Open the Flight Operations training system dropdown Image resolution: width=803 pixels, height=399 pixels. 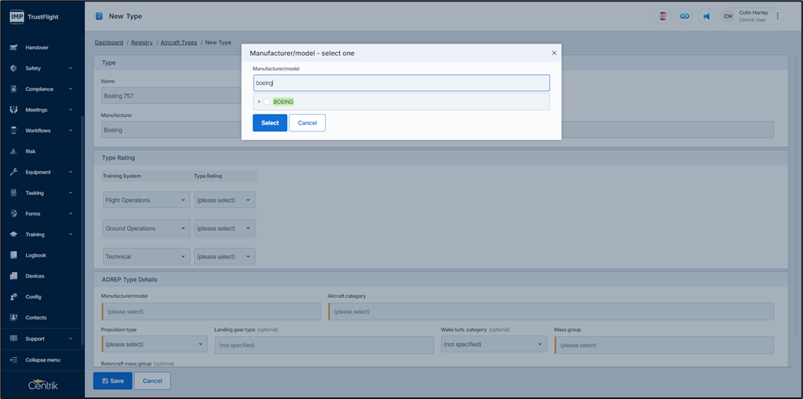point(146,200)
